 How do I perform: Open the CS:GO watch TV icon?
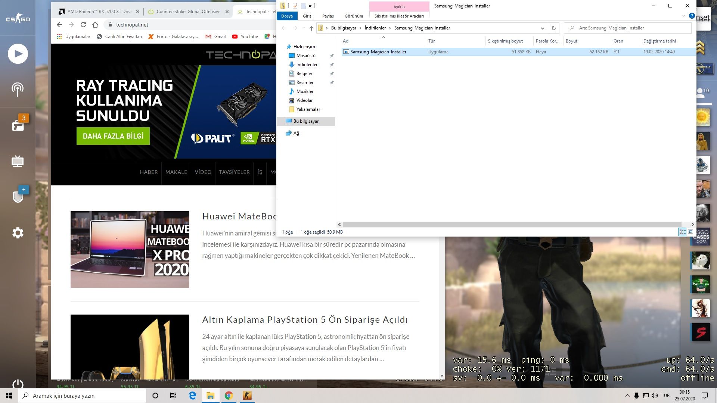(18, 161)
